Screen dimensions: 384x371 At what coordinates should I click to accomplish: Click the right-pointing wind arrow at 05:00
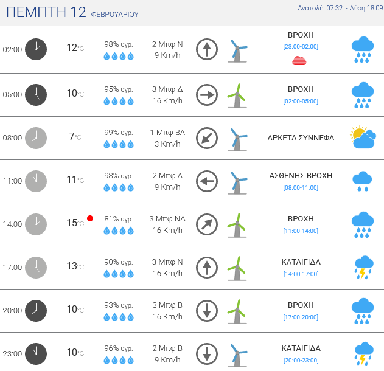click(207, 95)
